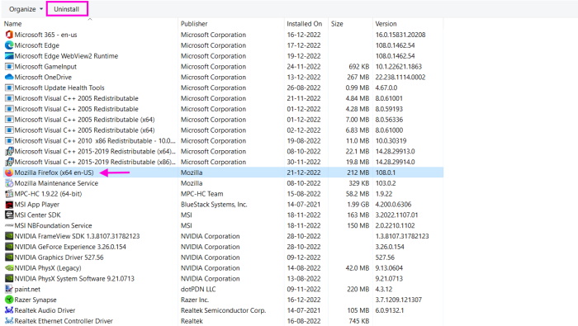Select the paint.net icon
This screenshot has width=578, height=326.
tap(9, 289)
